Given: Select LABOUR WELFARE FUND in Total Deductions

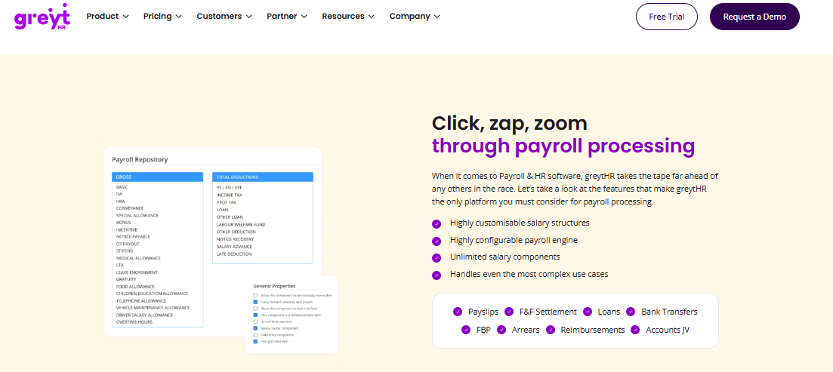Looking at the screenshot, I should point(241,224).
